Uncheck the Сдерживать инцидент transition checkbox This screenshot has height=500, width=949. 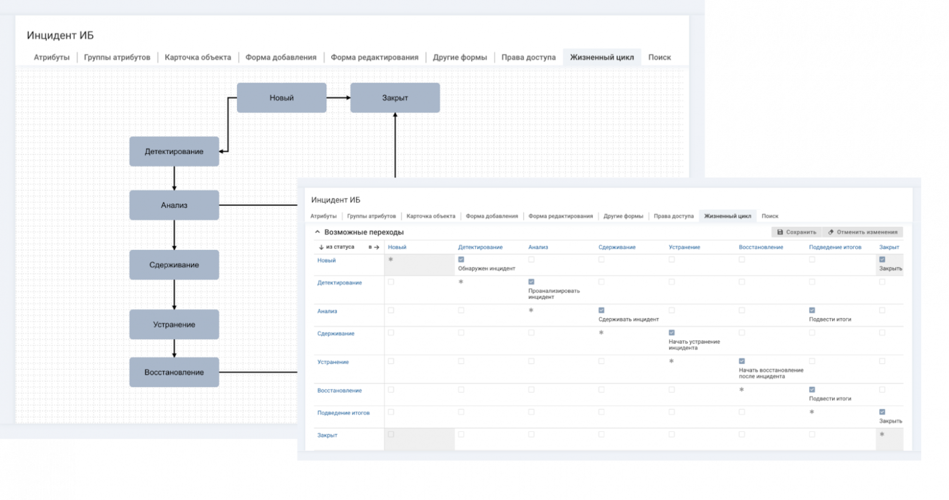pos(602,310)
